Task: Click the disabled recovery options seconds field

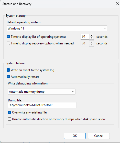Action: (x=85, y=43)
